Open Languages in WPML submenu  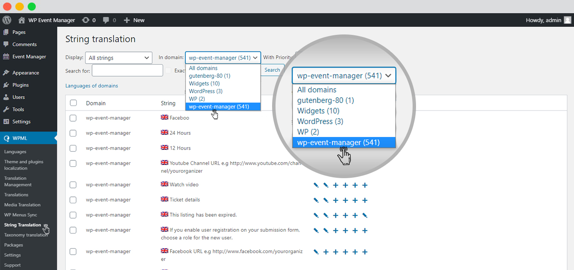click(15, 152)
